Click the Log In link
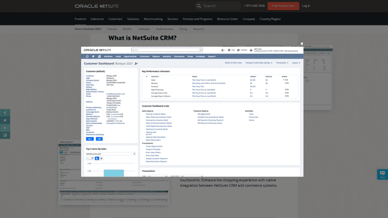Viewport: 388px width, 218px height. click(306, 6)
